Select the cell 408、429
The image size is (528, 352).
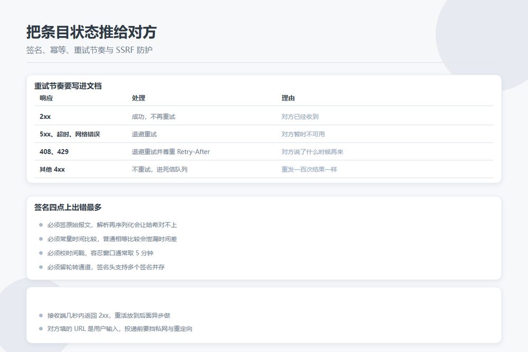pyautogui.click(x=54, y=152)
